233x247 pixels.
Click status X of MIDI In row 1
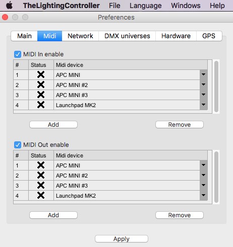41,74
